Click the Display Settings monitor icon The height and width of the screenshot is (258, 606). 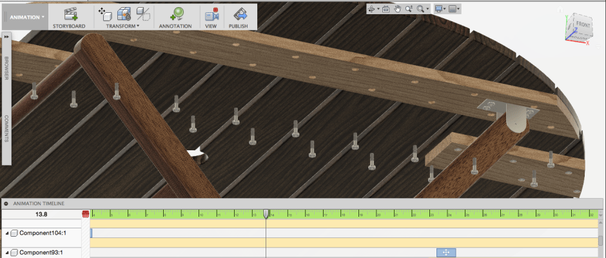tap(438, 9)
